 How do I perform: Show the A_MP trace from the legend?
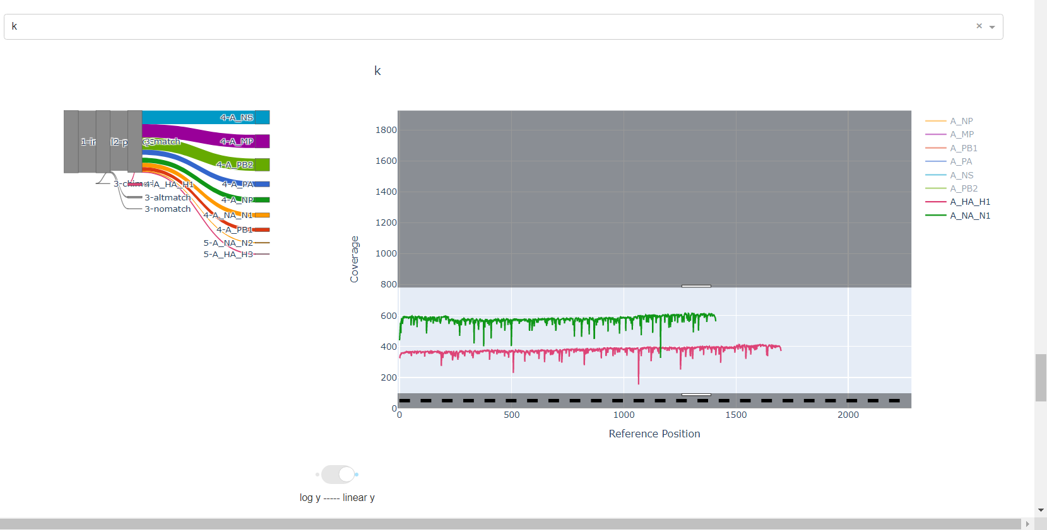click(x=962, y=134)
